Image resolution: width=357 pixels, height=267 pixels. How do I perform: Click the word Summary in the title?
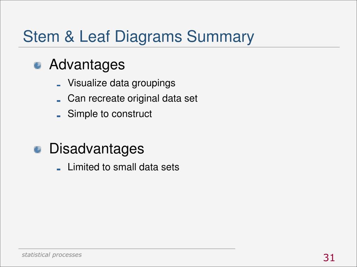pyautogui.click(x=220, y=37)
